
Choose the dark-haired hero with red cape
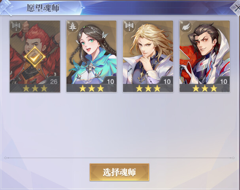point(205,56)
